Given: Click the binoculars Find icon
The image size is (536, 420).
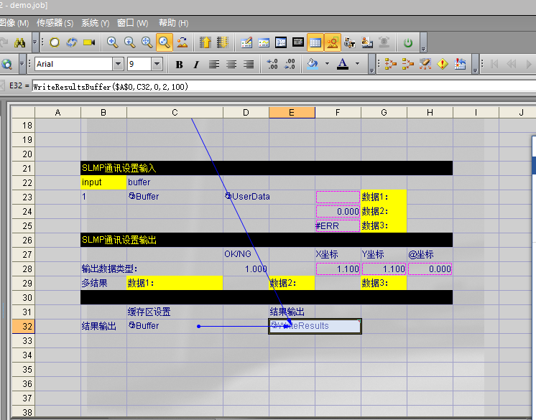Looking at the screenshot, I should 20,42.
